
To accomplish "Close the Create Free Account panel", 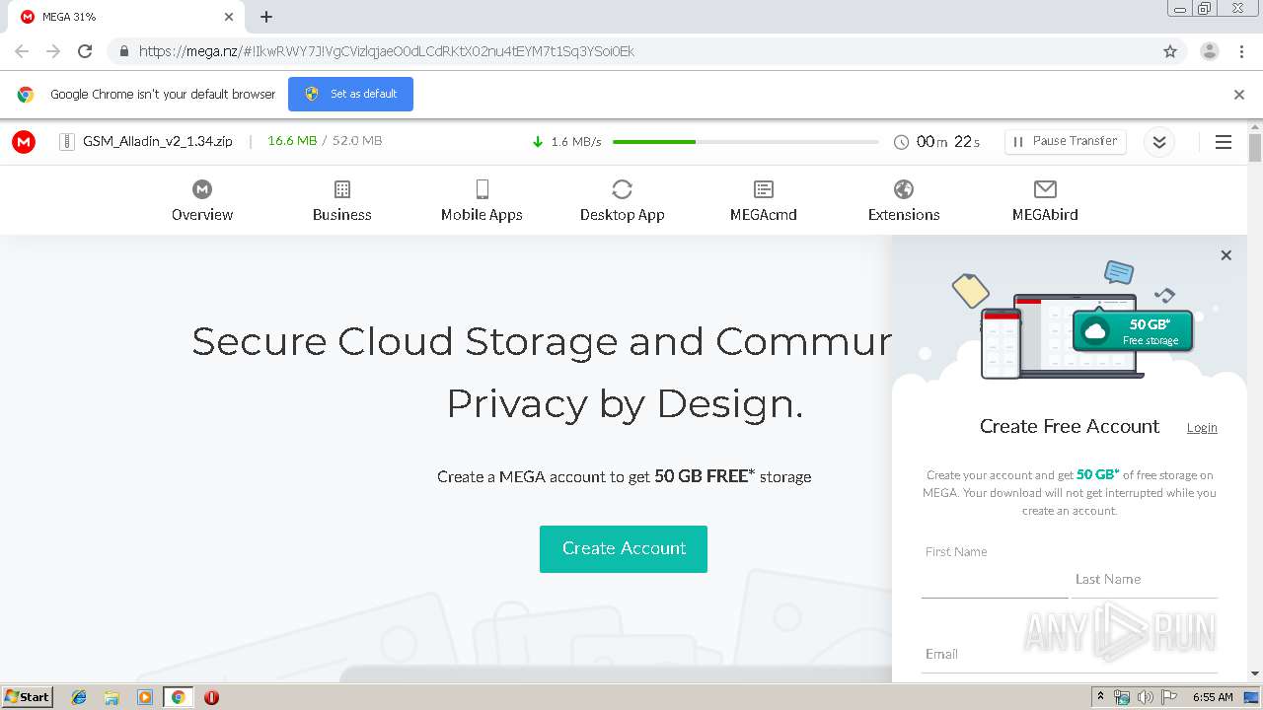I will pyautogui.click(x=1226, y=255).
